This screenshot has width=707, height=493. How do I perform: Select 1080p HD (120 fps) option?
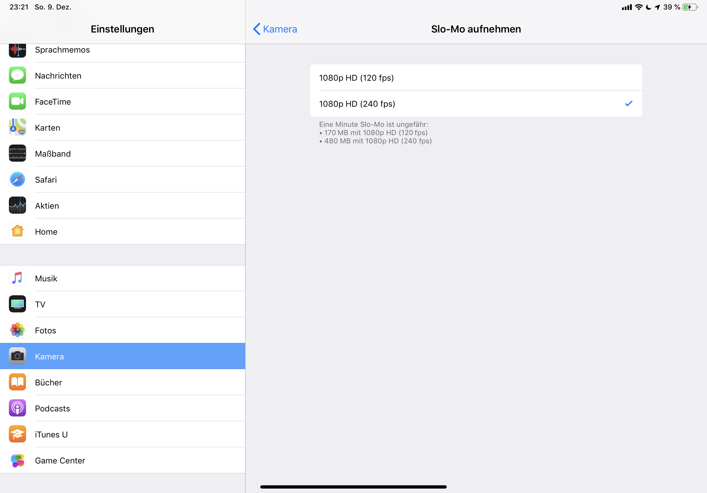[x=476, y=78]
